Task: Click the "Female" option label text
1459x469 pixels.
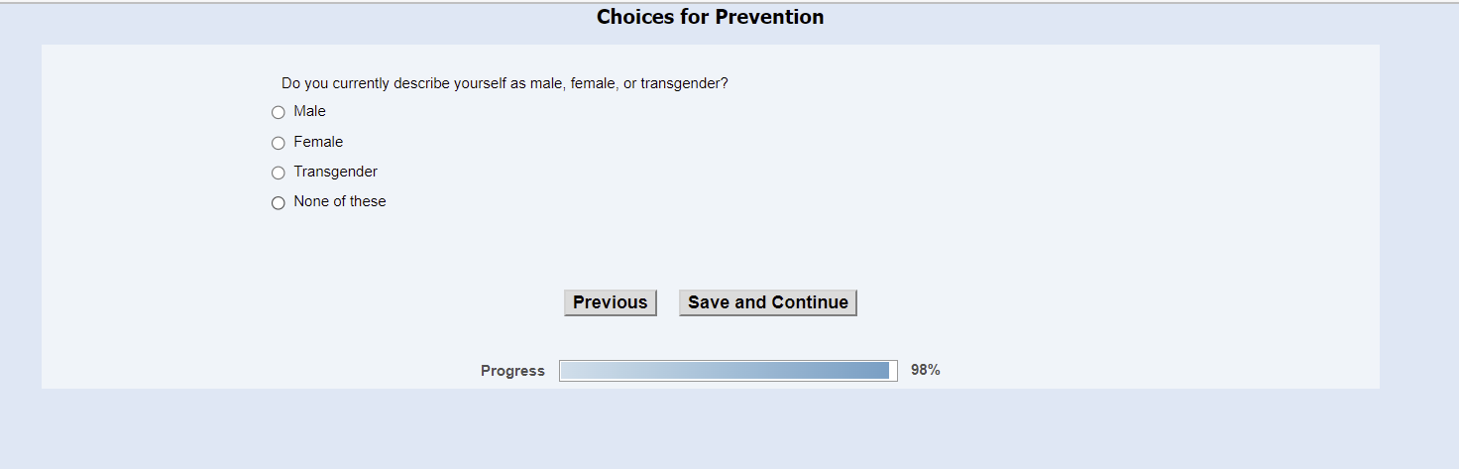Action: [x=318, y=142]
